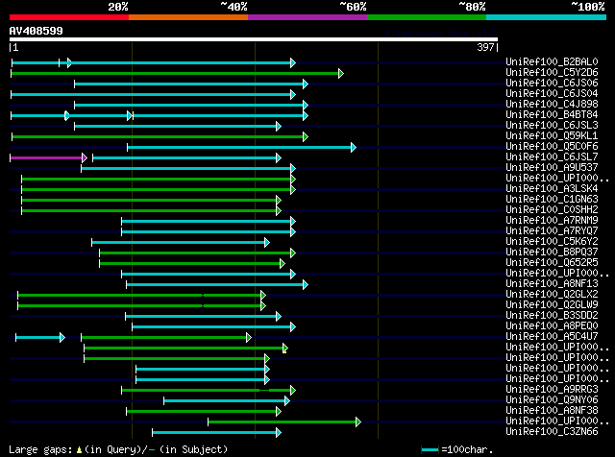The height and width of the screenshot is (457, 615).
Task: Click the cyan alignment bar in the Q5C0F6 row
Action: click(239, 147)
